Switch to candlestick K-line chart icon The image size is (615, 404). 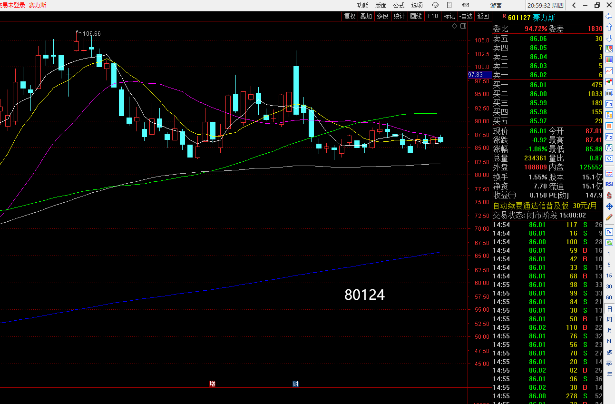click(609, 82)
